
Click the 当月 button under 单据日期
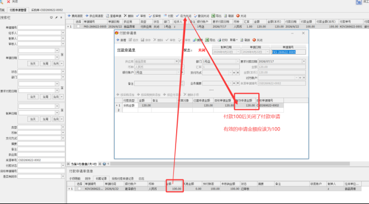(56, 64)
